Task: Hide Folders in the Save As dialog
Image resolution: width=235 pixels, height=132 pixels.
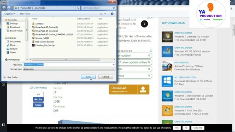Action: coord(11,77)
